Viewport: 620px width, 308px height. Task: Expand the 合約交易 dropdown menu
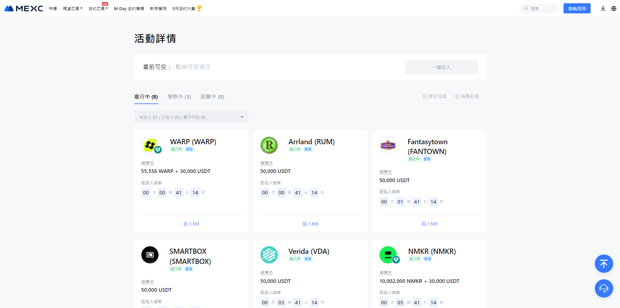(x=98, y=8)
